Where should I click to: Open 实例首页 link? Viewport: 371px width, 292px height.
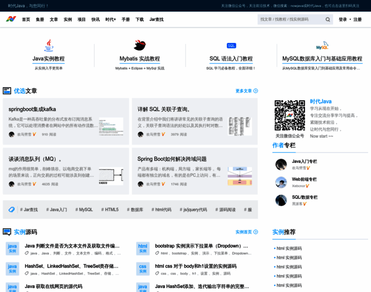point(244,232)
